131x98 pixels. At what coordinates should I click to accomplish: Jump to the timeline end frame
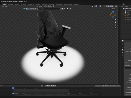[55, 86]
